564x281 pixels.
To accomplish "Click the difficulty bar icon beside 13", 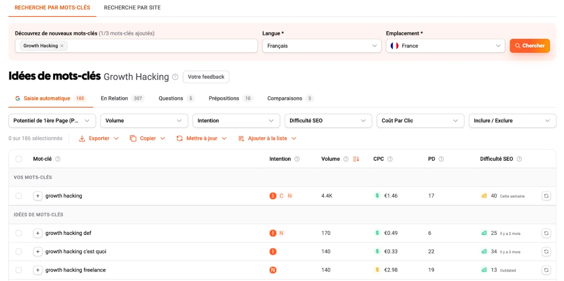I will 484,270.
